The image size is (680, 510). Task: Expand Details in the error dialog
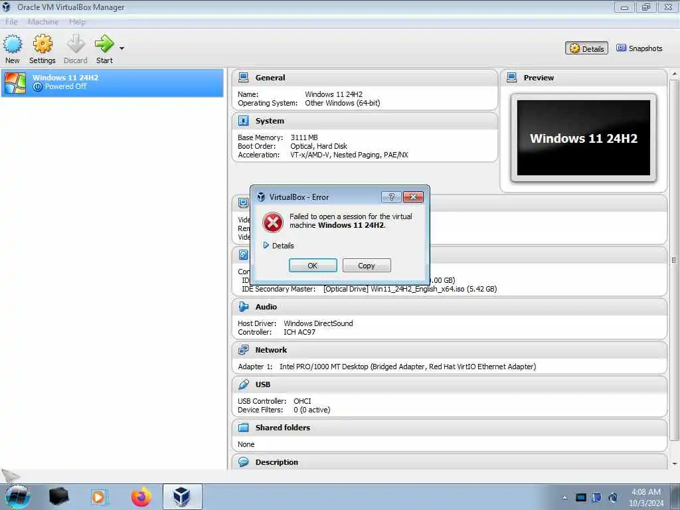pyautogui.click(x=278, y=246)
